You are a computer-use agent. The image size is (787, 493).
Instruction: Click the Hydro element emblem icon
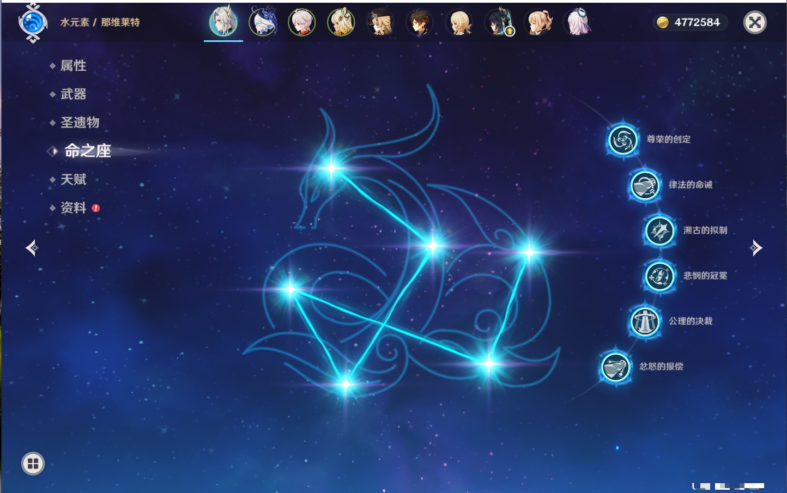pyautogui.click(x=33, y=23)
